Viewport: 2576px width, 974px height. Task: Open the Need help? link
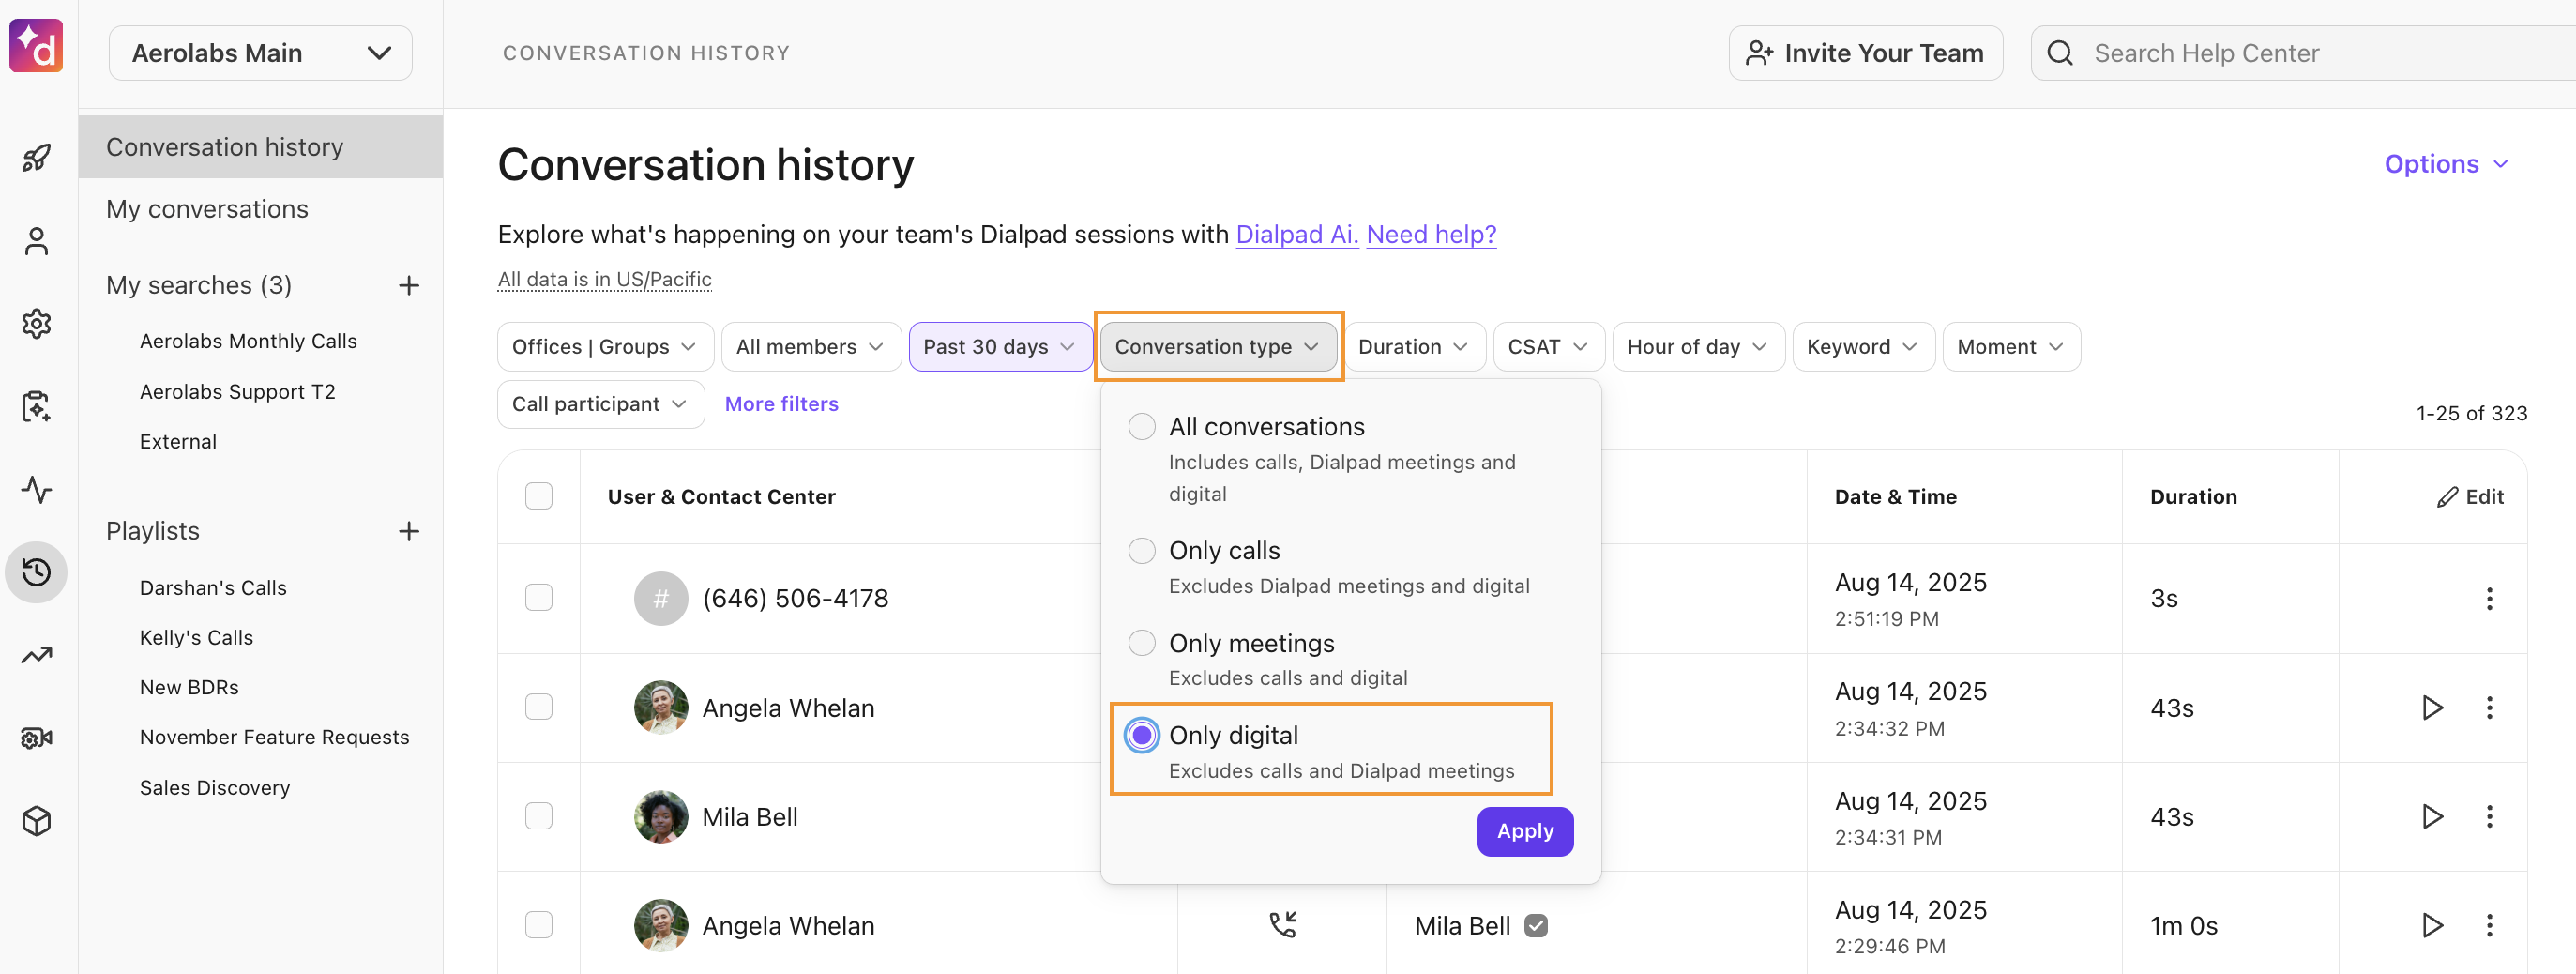coord(1431,235)
